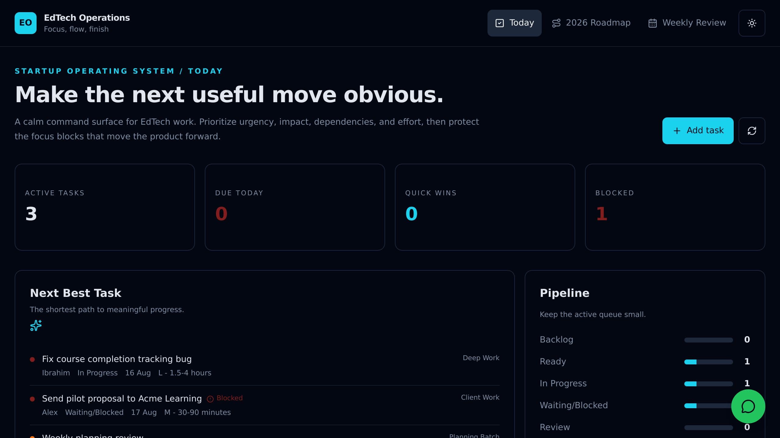Open the EdTech Operations title
The width and height of the screenshot is (780, 438).
tap(87, 18)
